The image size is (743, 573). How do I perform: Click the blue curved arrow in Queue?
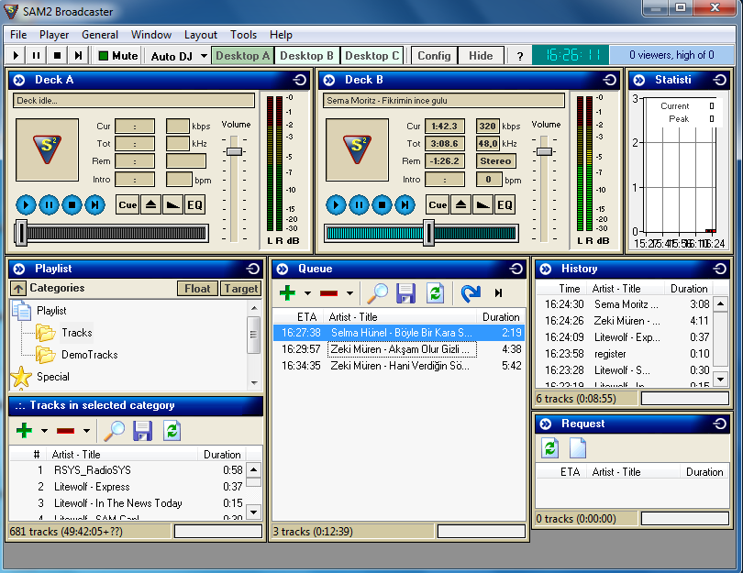471,293
